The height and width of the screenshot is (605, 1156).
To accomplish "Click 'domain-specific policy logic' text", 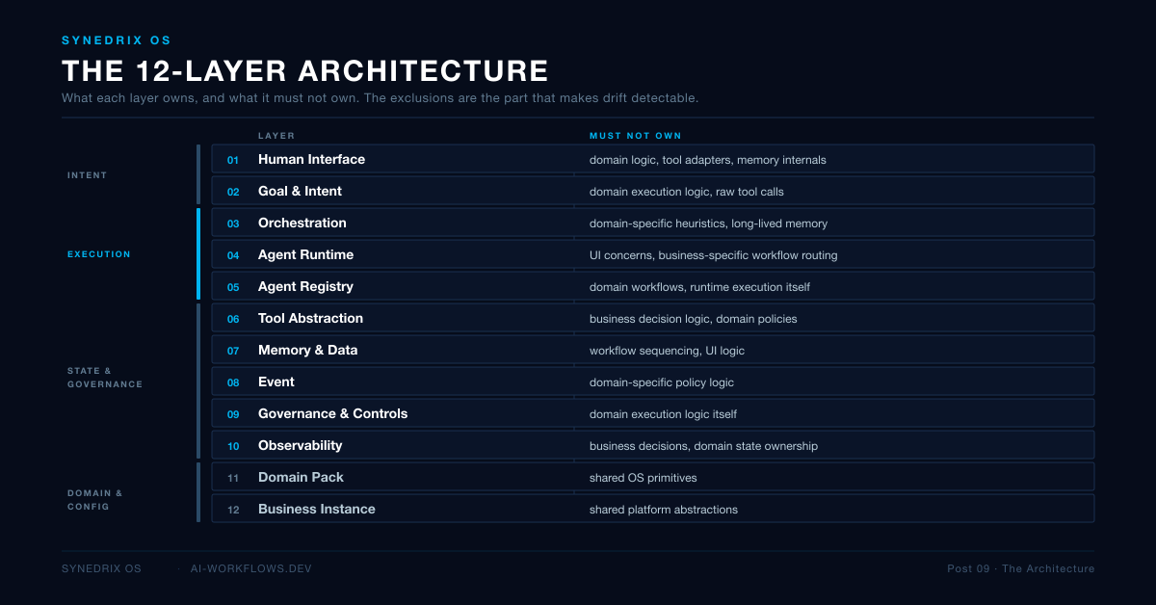I will pos(662,382).
